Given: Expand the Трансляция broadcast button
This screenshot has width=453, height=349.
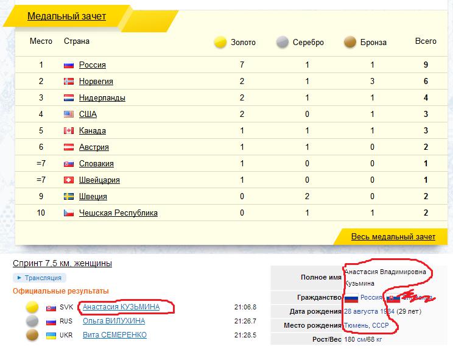Looking at the screenshot, I should [40, 278].
